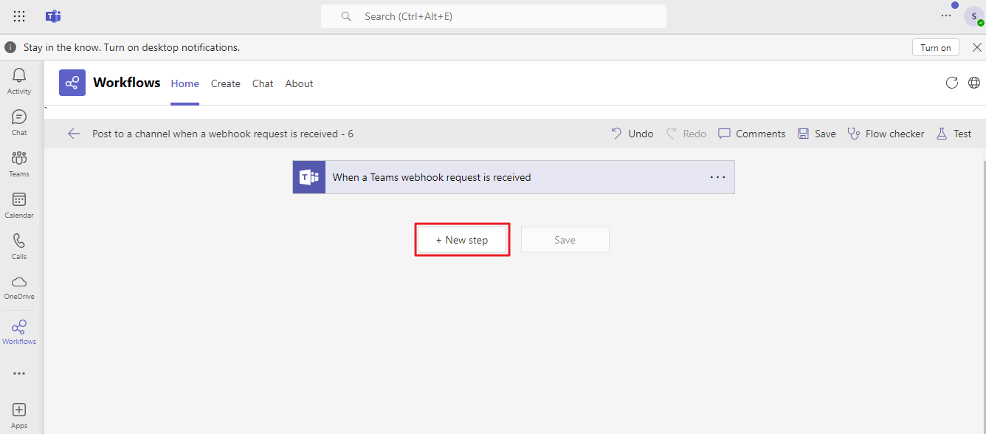Image resolution: width=986 pixels, height=434 pixels.
Task: Dismiss the notification banner
Action: point(976,47)
